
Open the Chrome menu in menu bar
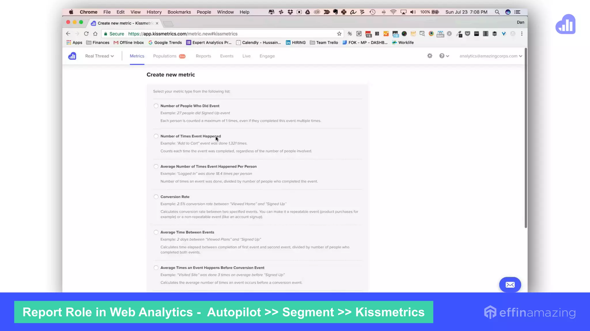coord(88,12)
